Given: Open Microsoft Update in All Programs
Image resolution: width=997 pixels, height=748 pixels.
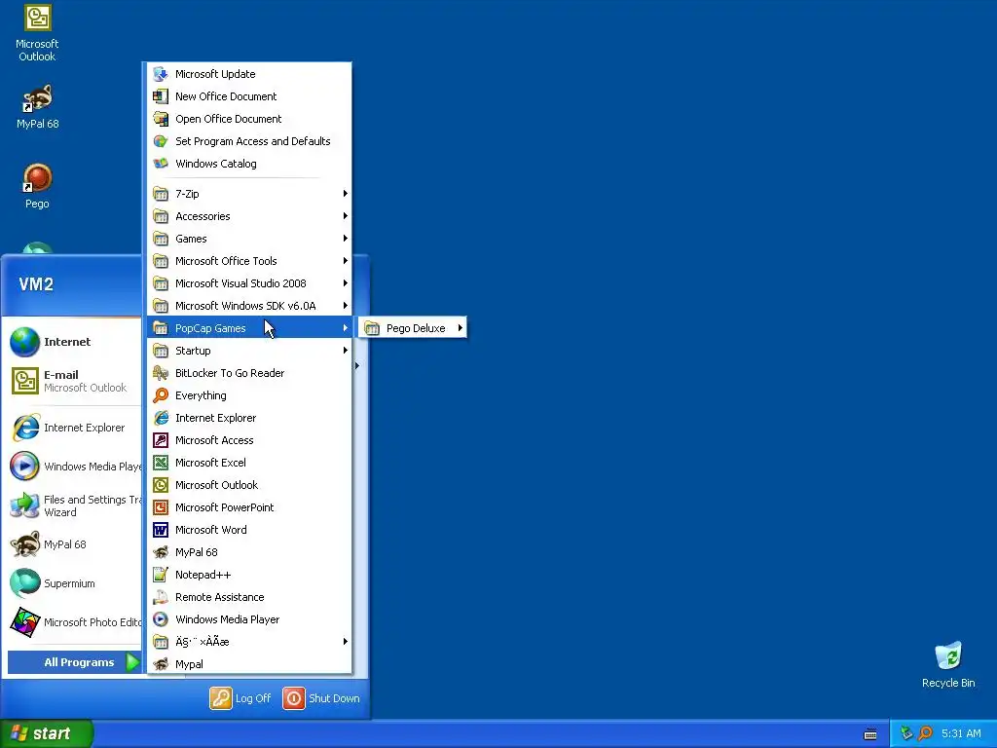Looking at the screenshot, I should [x=249, y=74].
